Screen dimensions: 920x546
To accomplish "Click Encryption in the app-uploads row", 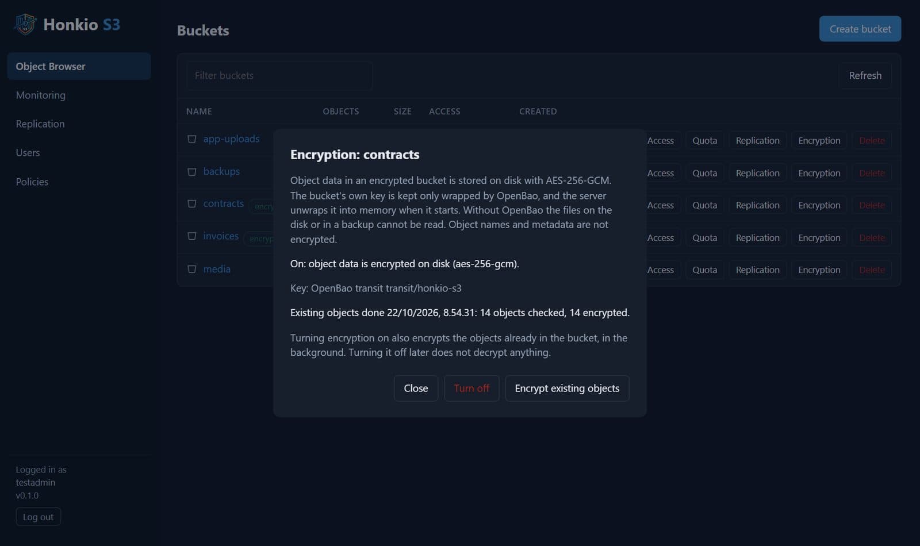I will point(819,140).
